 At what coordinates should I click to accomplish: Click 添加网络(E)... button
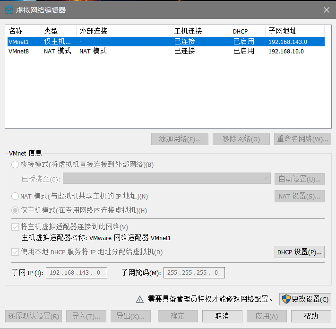[180, 139]
